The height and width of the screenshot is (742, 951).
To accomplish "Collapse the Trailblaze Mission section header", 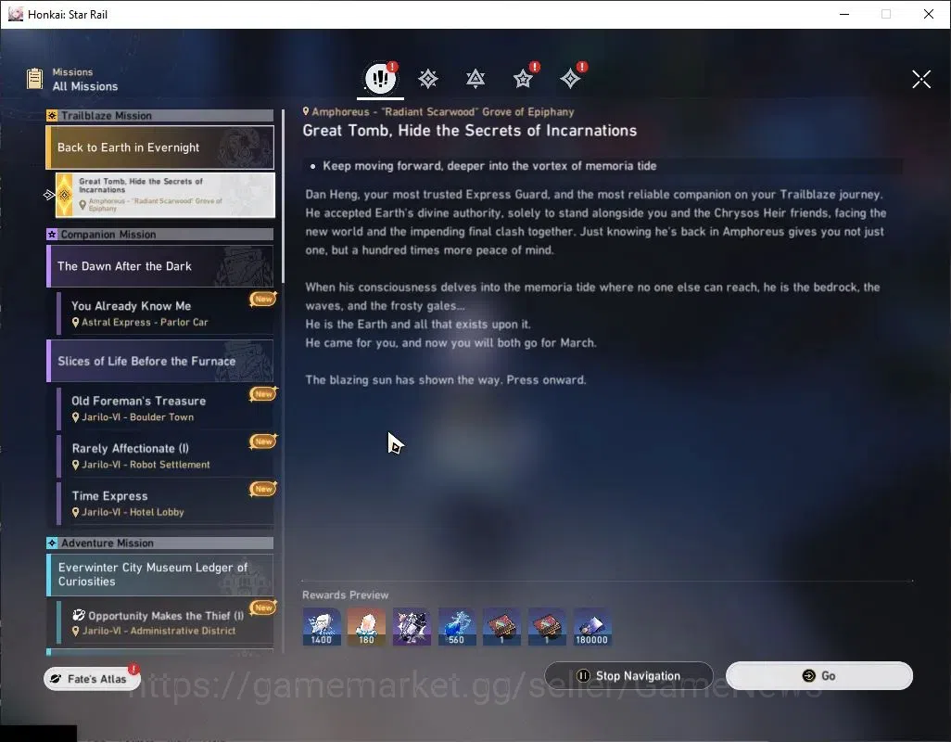I will pyautogui.click(x=160, y=115).
